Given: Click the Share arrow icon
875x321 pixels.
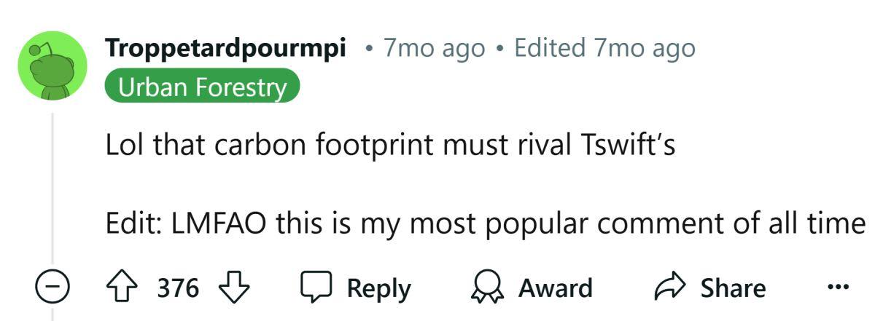Looking at the screenshot, I should pyautogui.click(x=671, y=288).
